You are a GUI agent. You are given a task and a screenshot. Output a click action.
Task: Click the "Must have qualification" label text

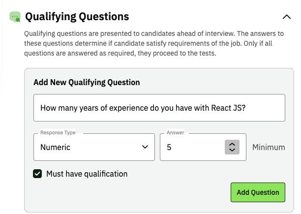[x=87, y=174]
